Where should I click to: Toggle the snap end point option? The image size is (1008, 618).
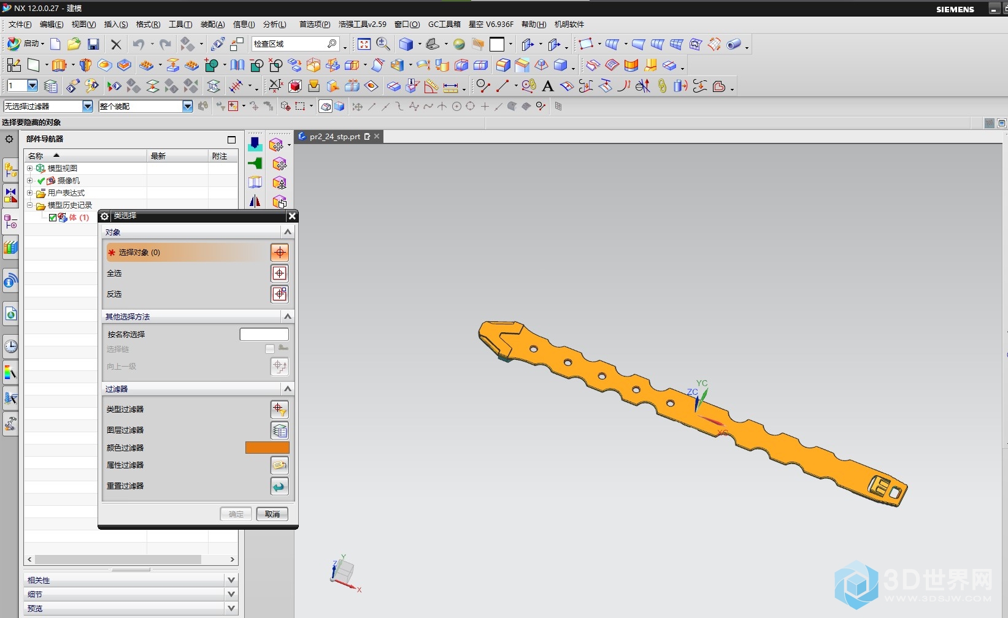click(x=372, y=107)
